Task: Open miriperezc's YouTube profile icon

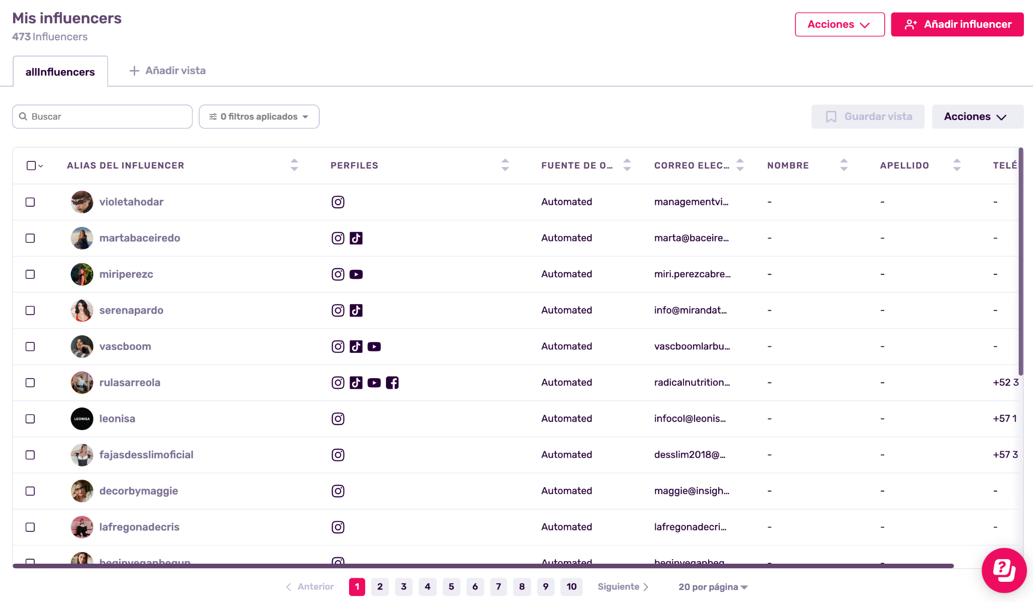Action: click(356, 274)
